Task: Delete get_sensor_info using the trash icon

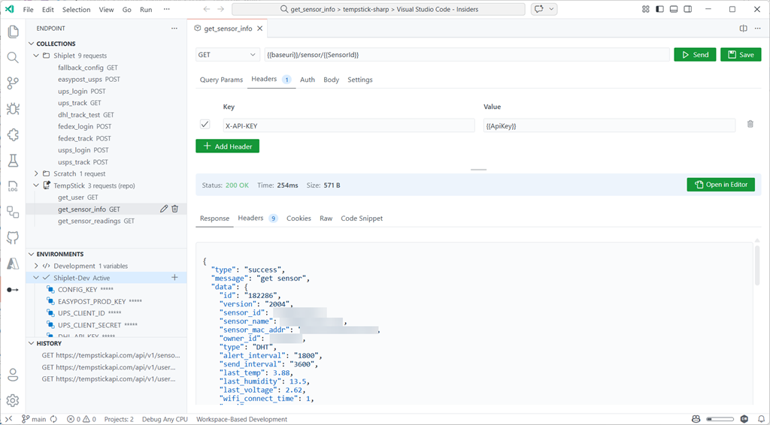Action: (174, 209)
